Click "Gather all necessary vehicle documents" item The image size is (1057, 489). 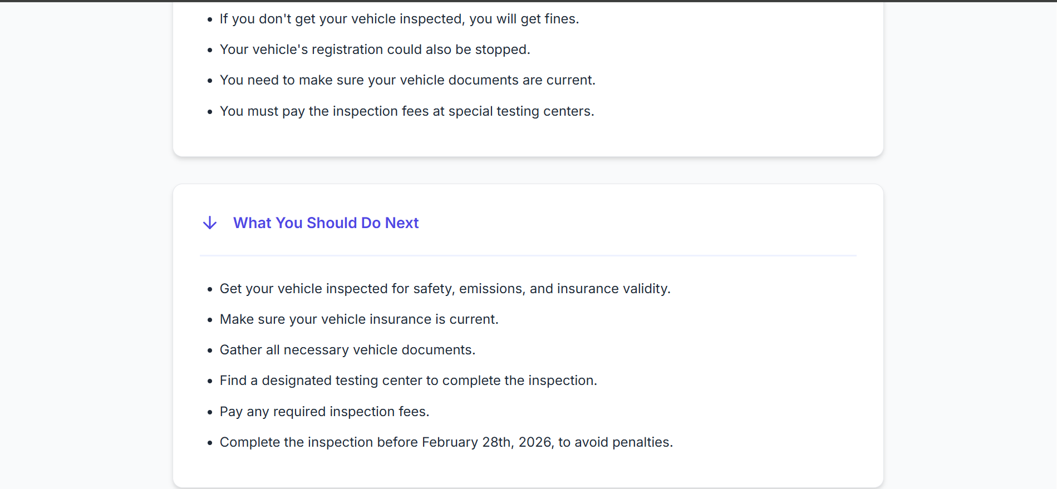(347, 350)
